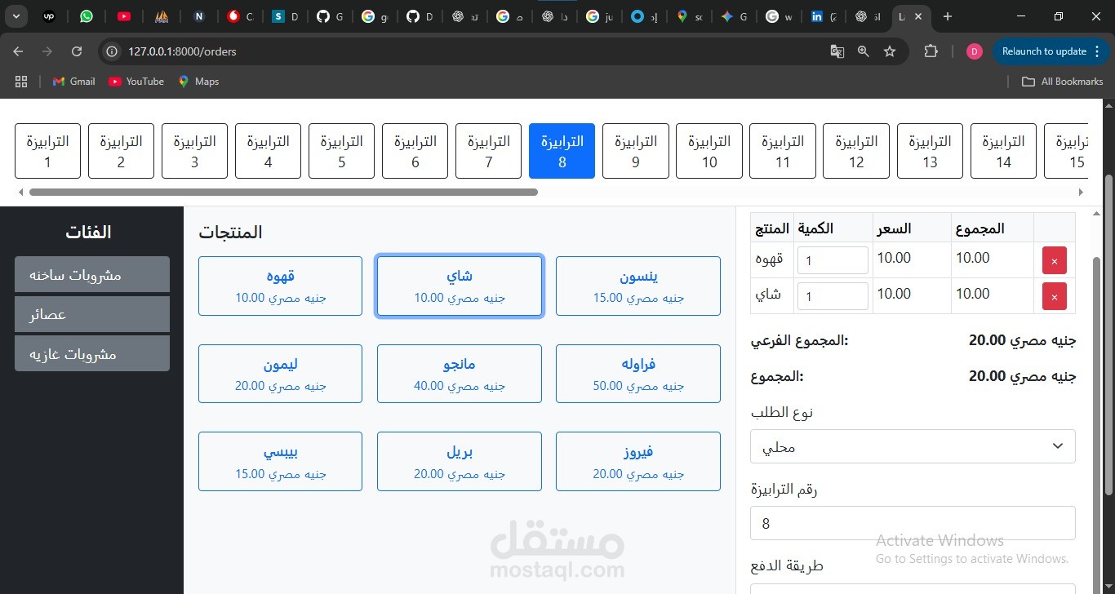Go back to the previous page
This screenshot has height=594, width=1115.
pyautogui.click(x=18, y=51)
